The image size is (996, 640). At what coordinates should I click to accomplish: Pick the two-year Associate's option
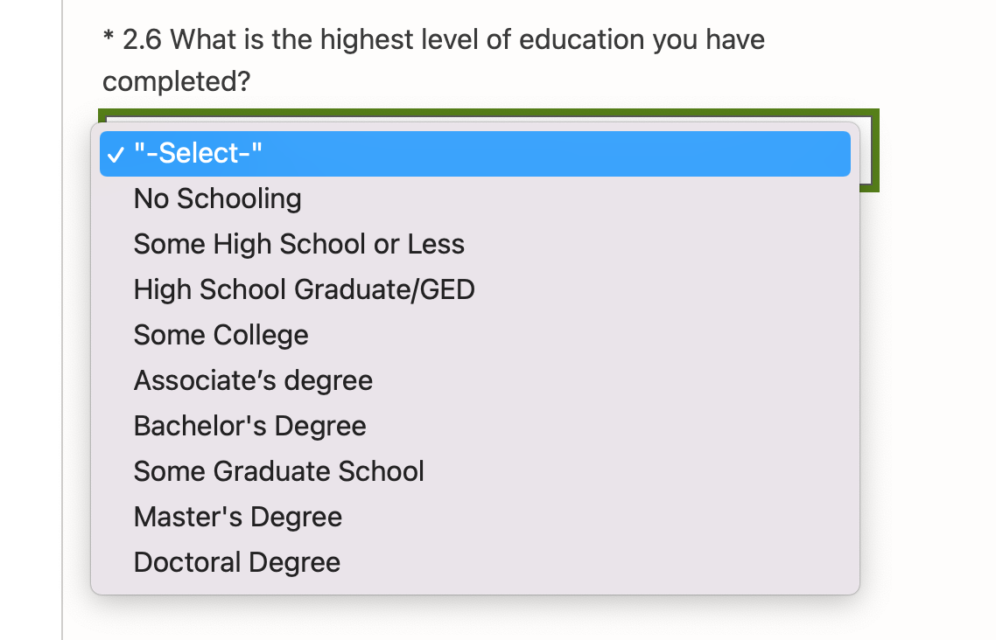(x=253, y=381)
